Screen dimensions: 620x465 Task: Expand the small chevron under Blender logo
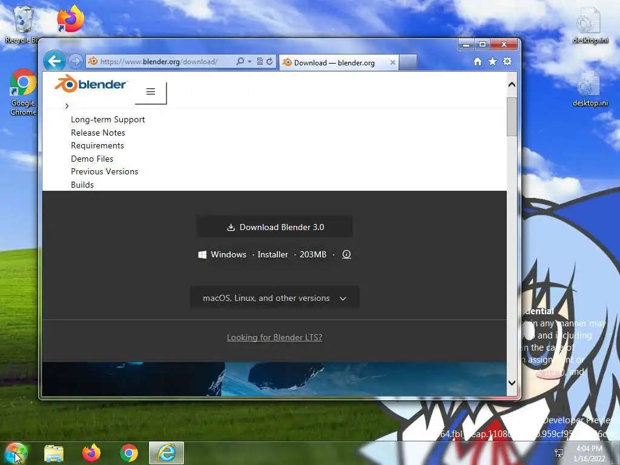click(x=67, y=106)
